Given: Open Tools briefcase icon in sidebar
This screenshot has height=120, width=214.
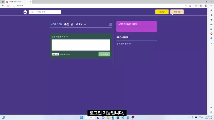Looking at the screenshot, I should pyautogui.click(x=211, y=24).
